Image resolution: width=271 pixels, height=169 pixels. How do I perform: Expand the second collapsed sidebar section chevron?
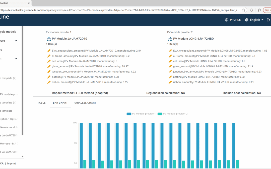pos(16,59)
